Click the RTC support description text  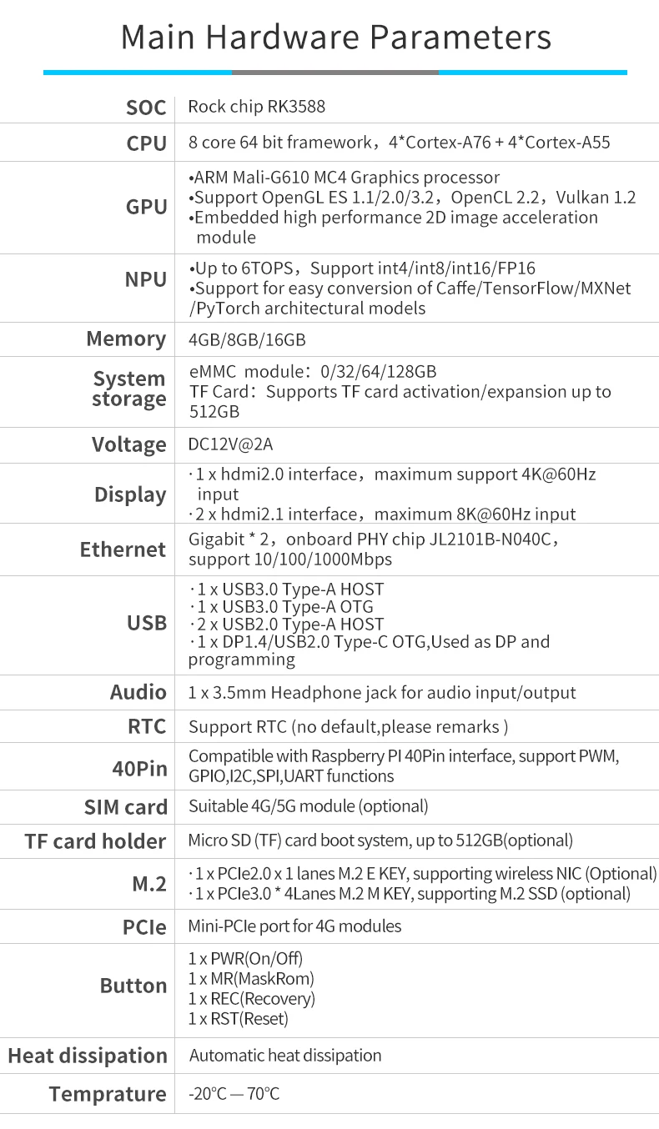(x=348, y=727)
